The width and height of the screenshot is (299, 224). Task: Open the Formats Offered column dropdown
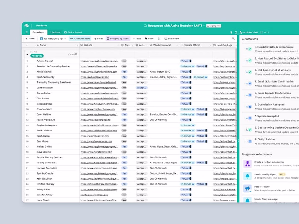210,45
